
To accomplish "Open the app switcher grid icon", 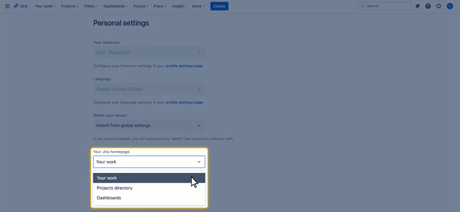I will pos(8,6).
